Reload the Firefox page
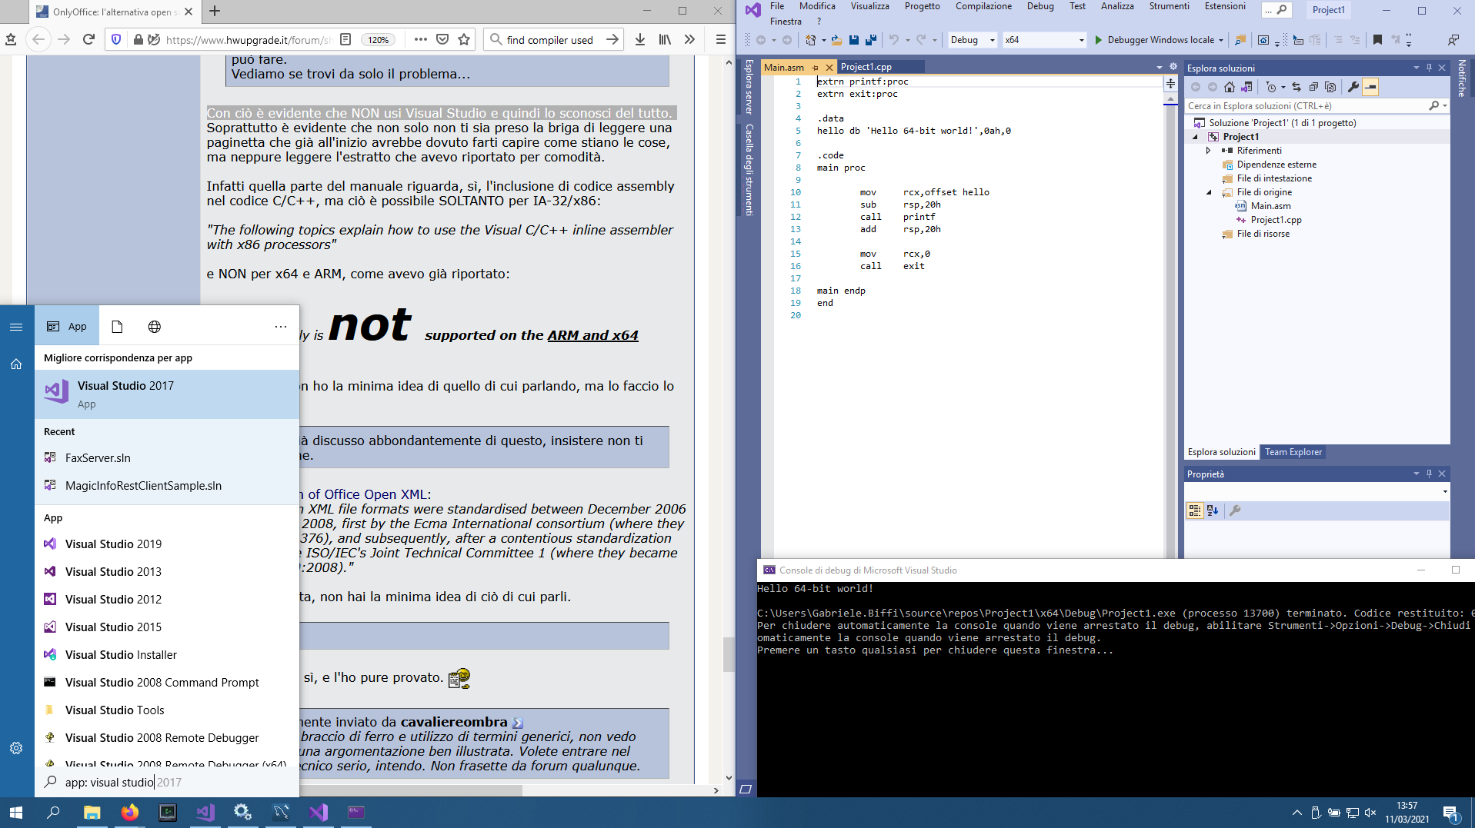Image resolution: width=1475 pixels, height=828 pixels. click(x=88, y=39)
